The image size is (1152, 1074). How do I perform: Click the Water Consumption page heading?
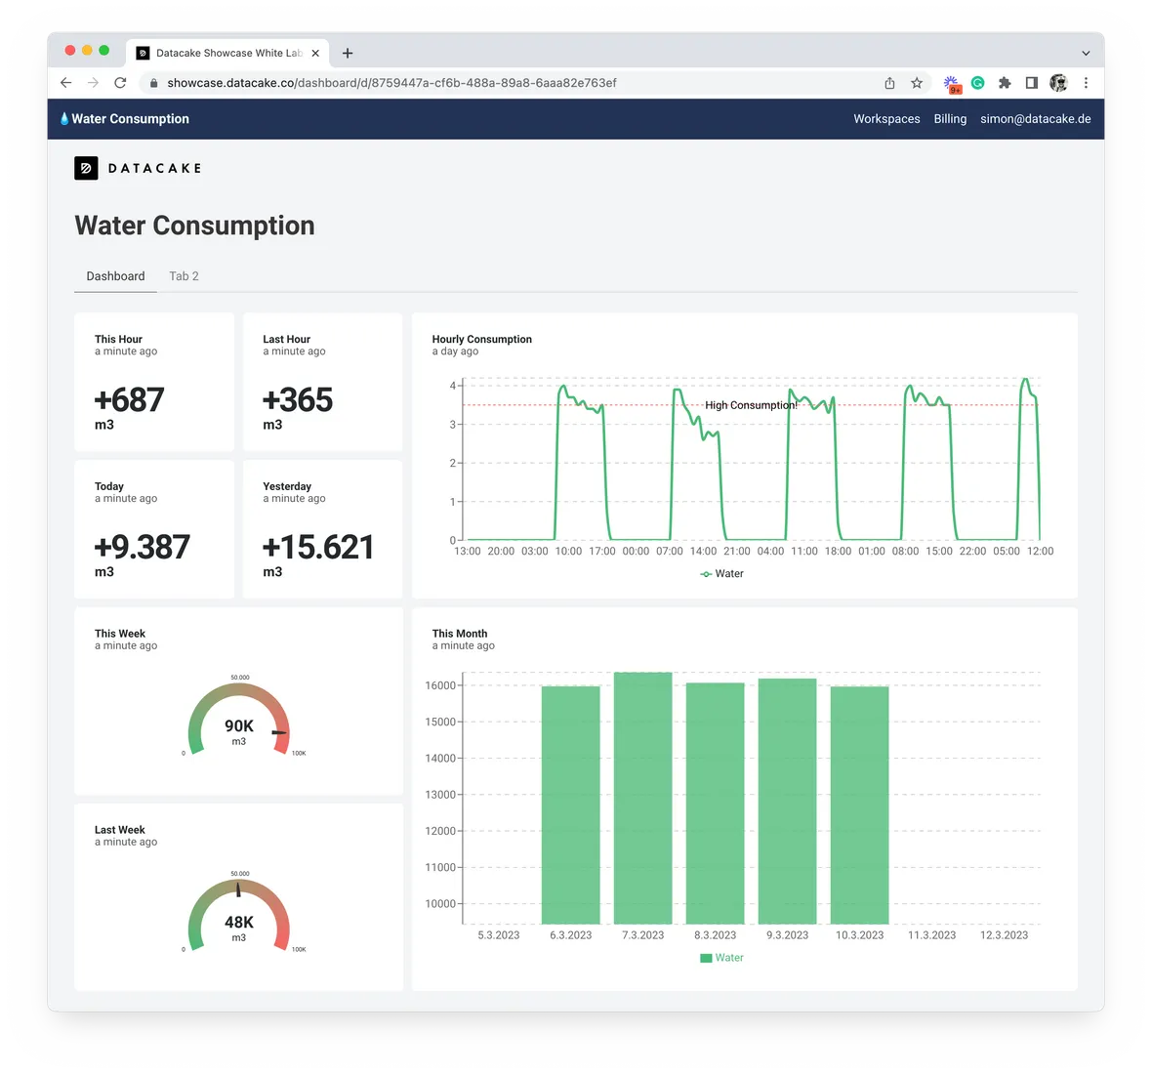pos(194,226)
